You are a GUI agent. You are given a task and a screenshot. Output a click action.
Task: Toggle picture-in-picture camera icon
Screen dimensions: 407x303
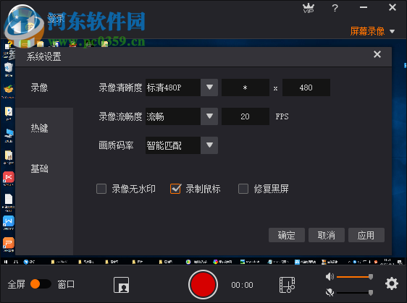tap(121, 285)
